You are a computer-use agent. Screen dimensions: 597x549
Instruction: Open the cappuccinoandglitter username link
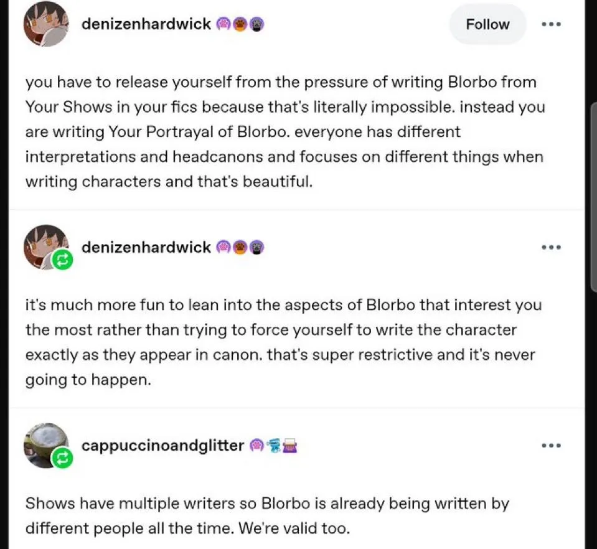pos(163,446)
